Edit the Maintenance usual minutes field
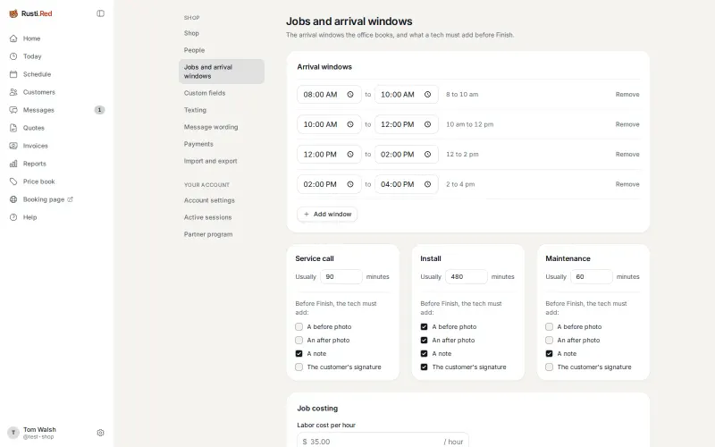715x447 pixels. pyautogui.click(x=592, y=277)
